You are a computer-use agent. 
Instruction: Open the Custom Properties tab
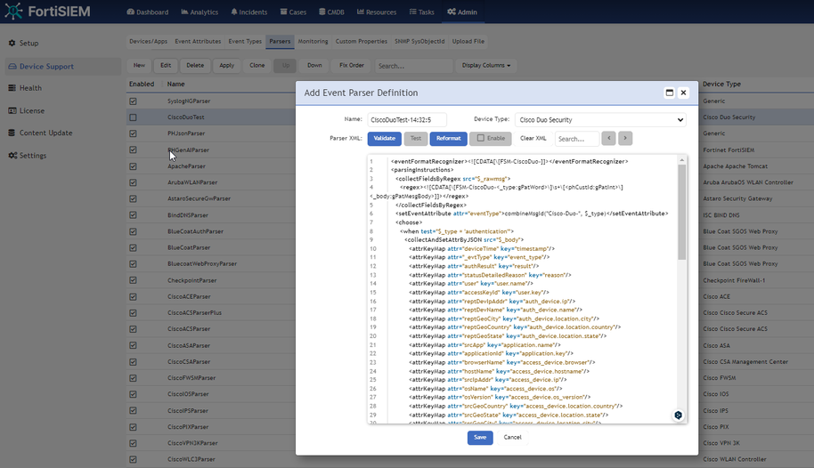362,42
